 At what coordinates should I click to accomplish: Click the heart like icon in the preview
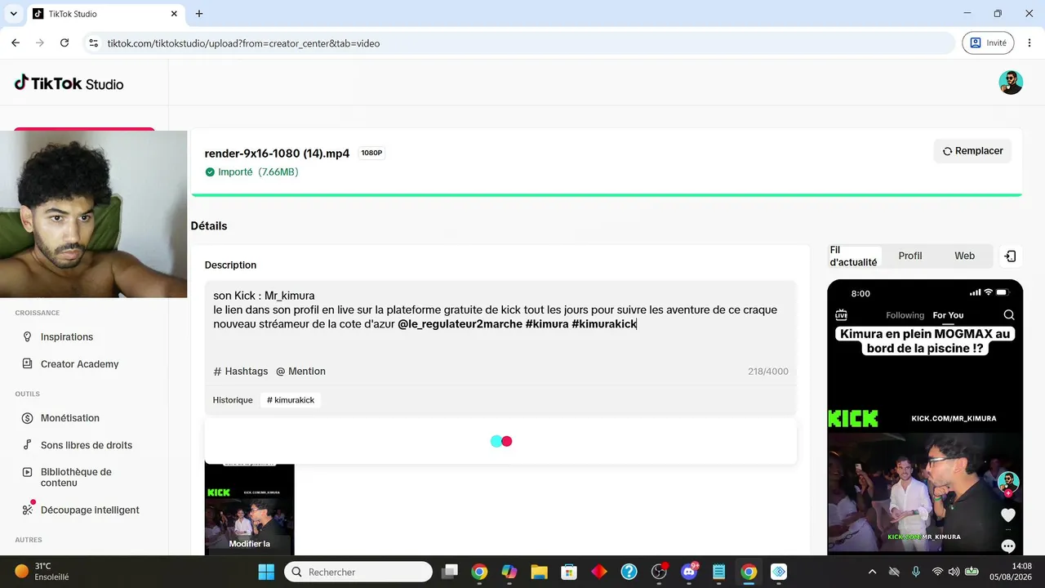coord(1008,515)
